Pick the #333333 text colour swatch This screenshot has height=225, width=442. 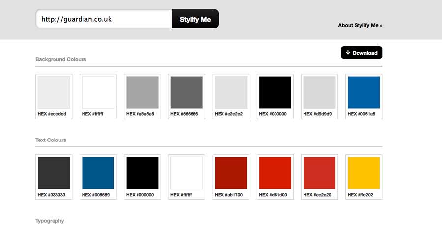pos(54,177)
